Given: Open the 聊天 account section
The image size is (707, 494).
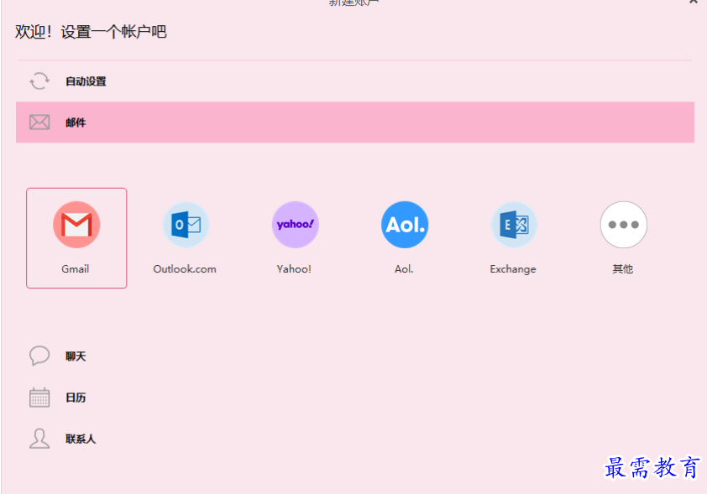Looking at the screenshot, I should pos(355,356).
